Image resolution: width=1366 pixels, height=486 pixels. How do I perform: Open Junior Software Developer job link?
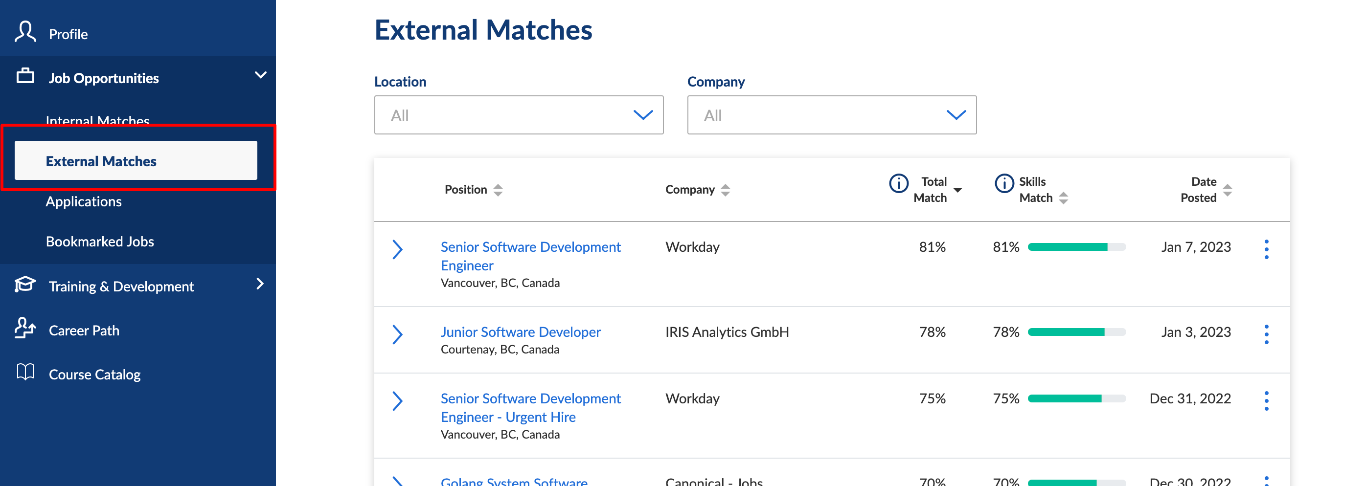tap(520, 332)
